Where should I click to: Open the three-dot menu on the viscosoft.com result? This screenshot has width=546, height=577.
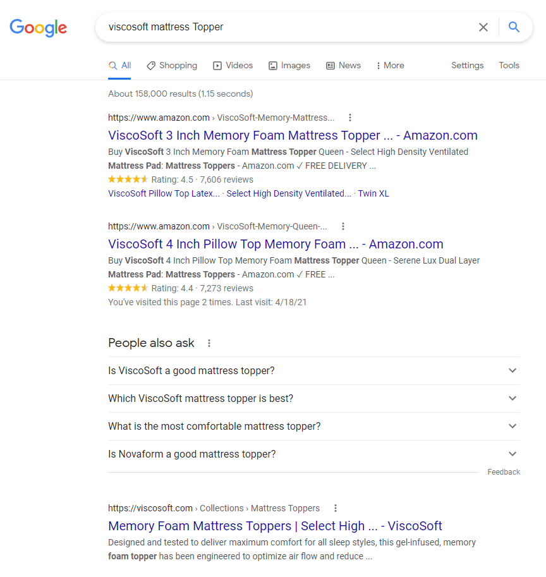336,508
